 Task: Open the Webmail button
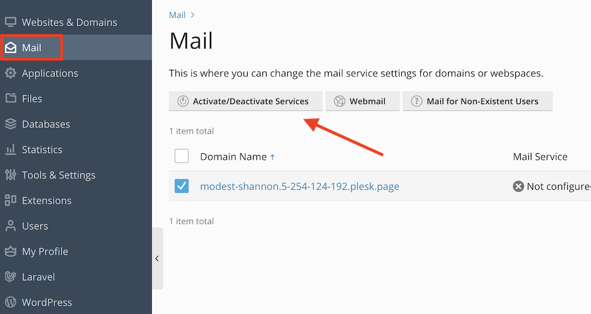[x=363, y=101]
